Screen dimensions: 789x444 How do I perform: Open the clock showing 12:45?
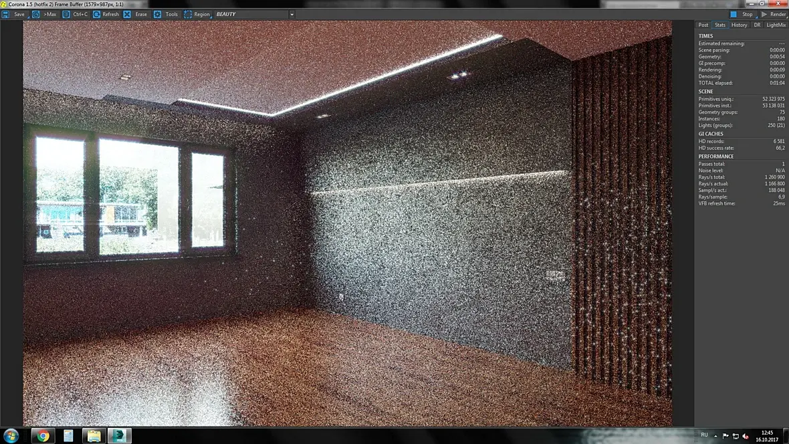[767, 436]
